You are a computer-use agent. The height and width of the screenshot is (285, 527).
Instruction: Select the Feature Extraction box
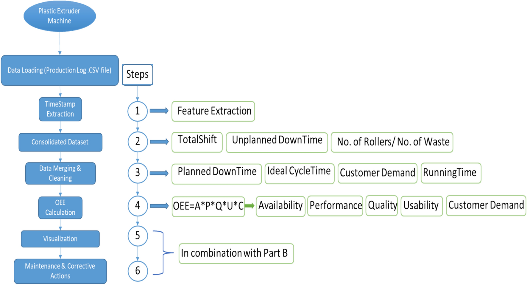coord(213,111)
